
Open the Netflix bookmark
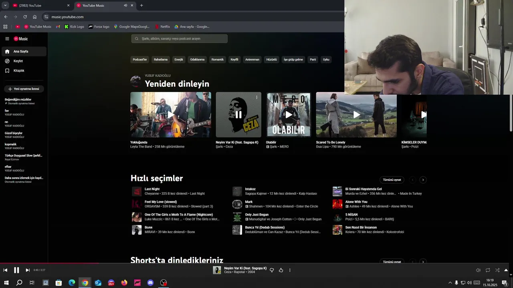click(x=162, y=27)
